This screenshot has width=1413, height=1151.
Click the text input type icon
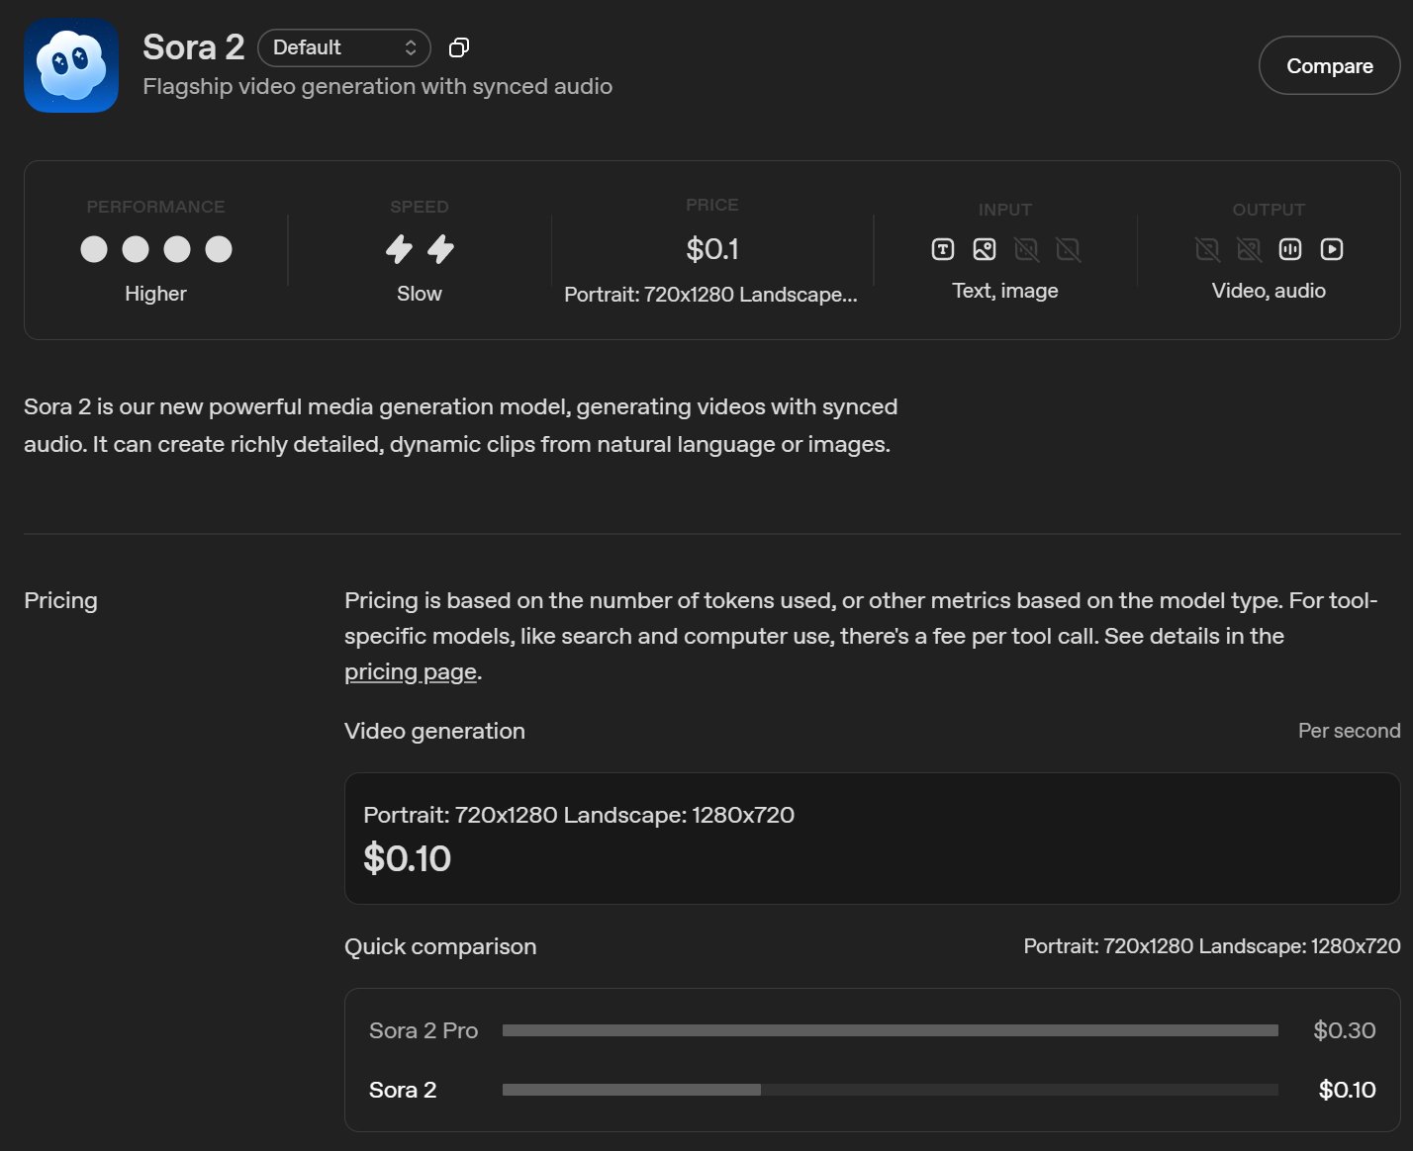(943, 249)
